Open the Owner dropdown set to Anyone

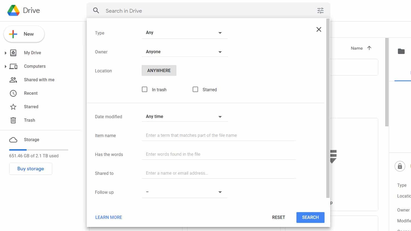click(185, 52)
